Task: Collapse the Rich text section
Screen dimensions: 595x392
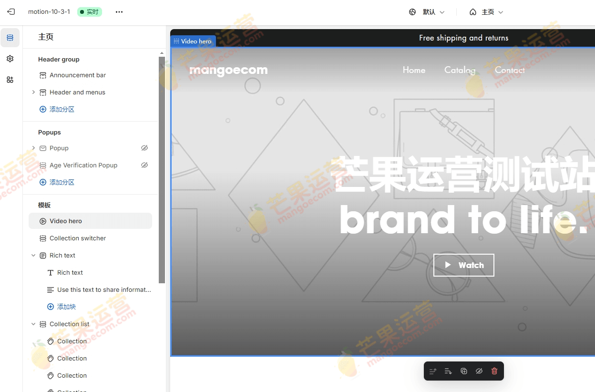Action: click(33, 256)
